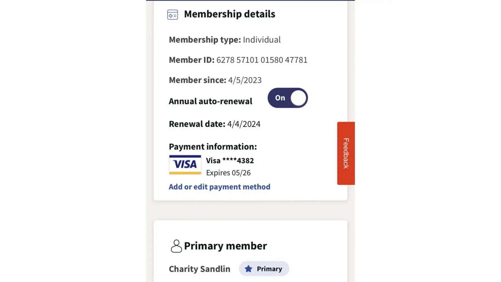Viewport: 501px width, 282px height.
Task: Click the white knob of auto-renewal switch
Action: click(298, 98)
